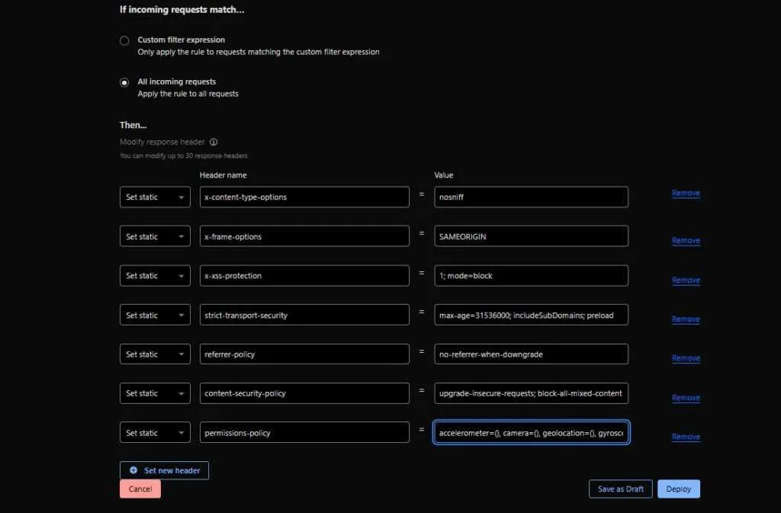Click the 'Header name' column label
The width and height of the screenshot is (781, 513).
[223, 175]
